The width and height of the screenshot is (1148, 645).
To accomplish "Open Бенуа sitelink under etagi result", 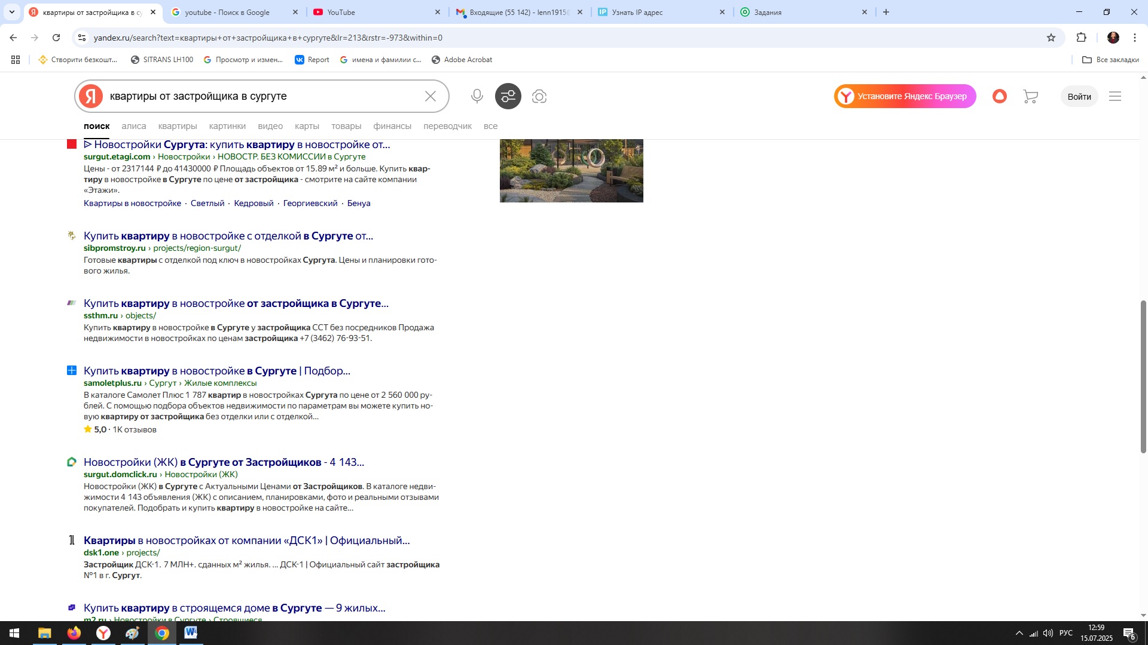I will pyautogui.click(x=359, y=203).
